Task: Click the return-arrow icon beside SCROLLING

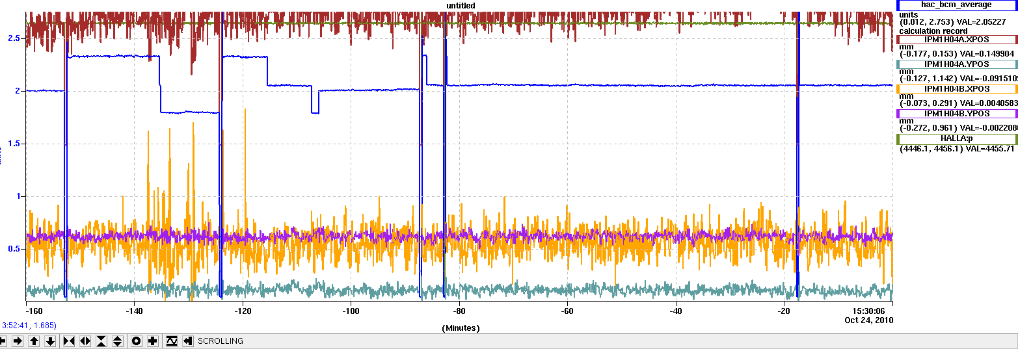Action: pyautogui.click(x=187, y=341)
